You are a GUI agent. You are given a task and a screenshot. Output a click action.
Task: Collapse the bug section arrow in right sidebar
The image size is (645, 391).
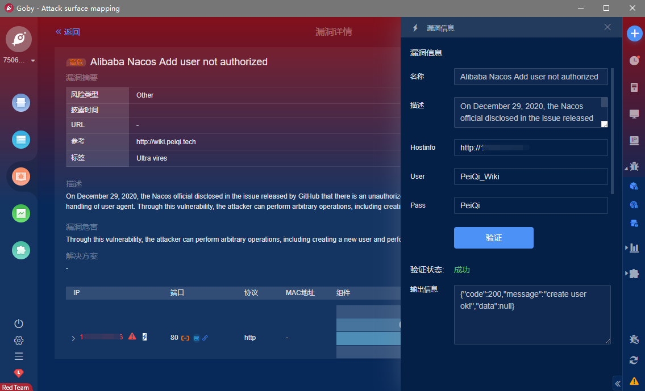[627, 167]
